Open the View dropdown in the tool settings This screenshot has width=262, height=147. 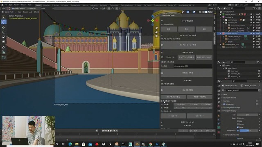pyautogui.click(x=47, y=9)
